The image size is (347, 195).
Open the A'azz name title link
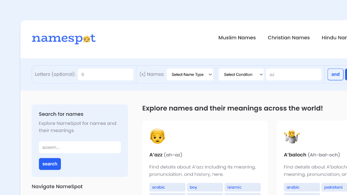point(156,155)
